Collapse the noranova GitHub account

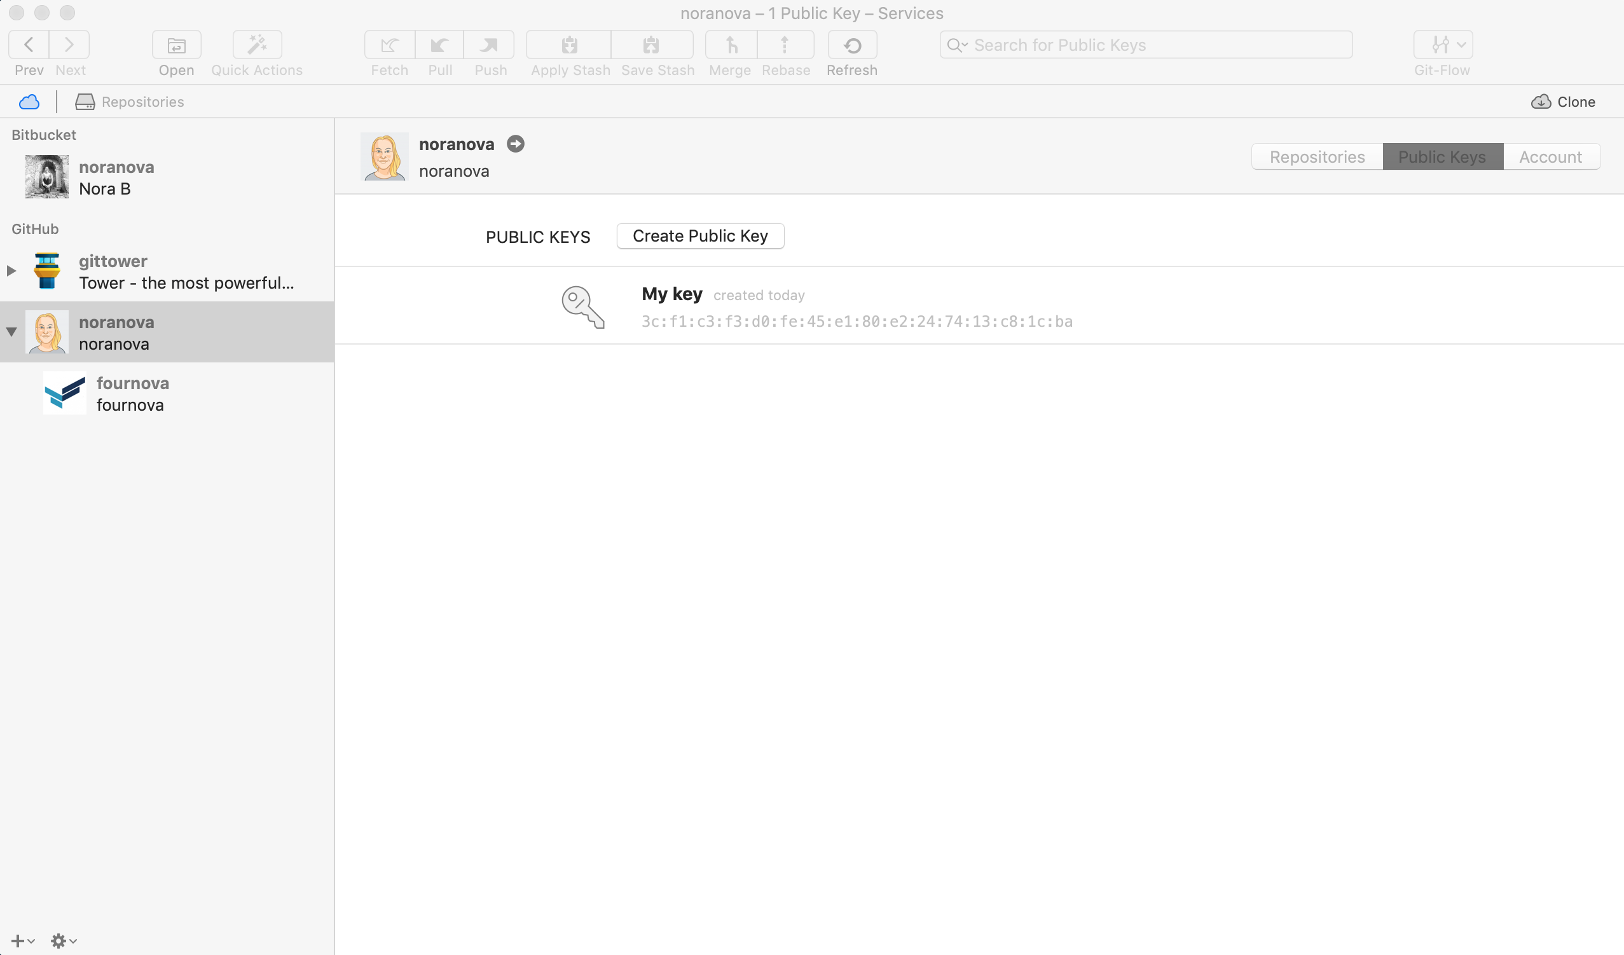tap(11, 332)
